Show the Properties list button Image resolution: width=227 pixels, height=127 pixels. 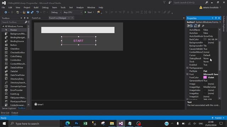point(195,26)
